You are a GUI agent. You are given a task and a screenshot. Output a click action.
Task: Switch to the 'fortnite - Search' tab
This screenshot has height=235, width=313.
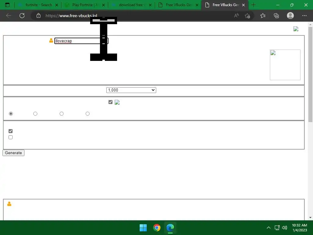pos(38,5)
